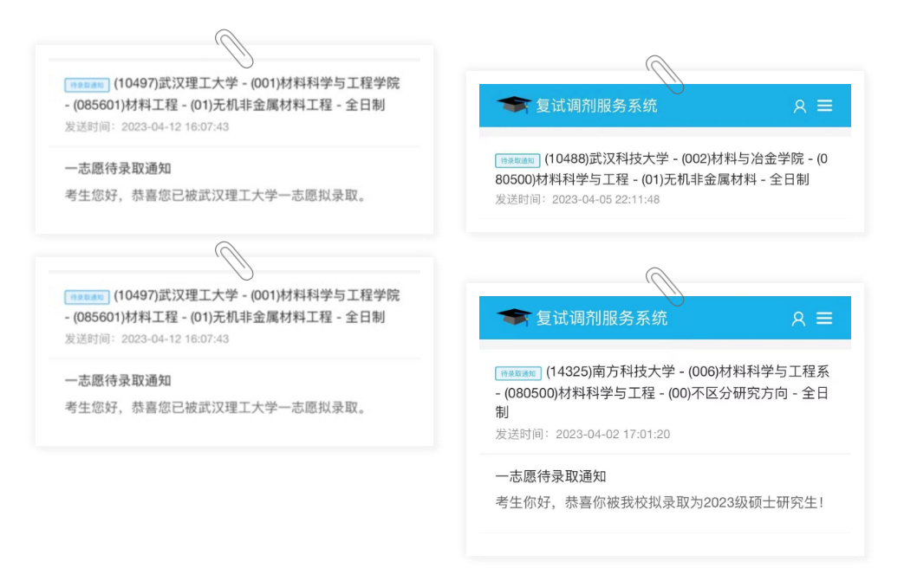Click paperclip on the lower 武汉理工大学 card

(234, 261)
